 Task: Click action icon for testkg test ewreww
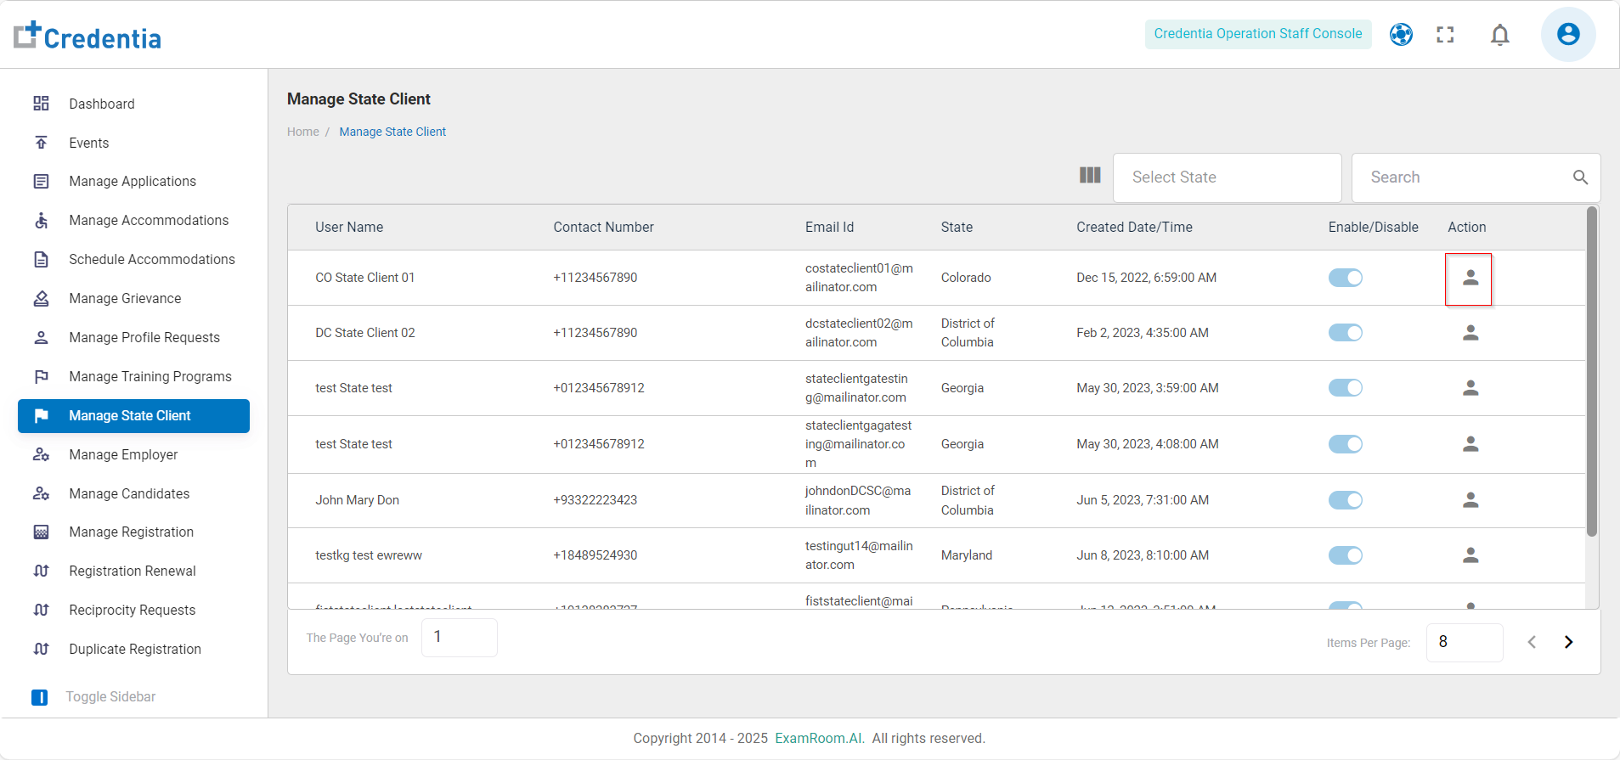1470,555
